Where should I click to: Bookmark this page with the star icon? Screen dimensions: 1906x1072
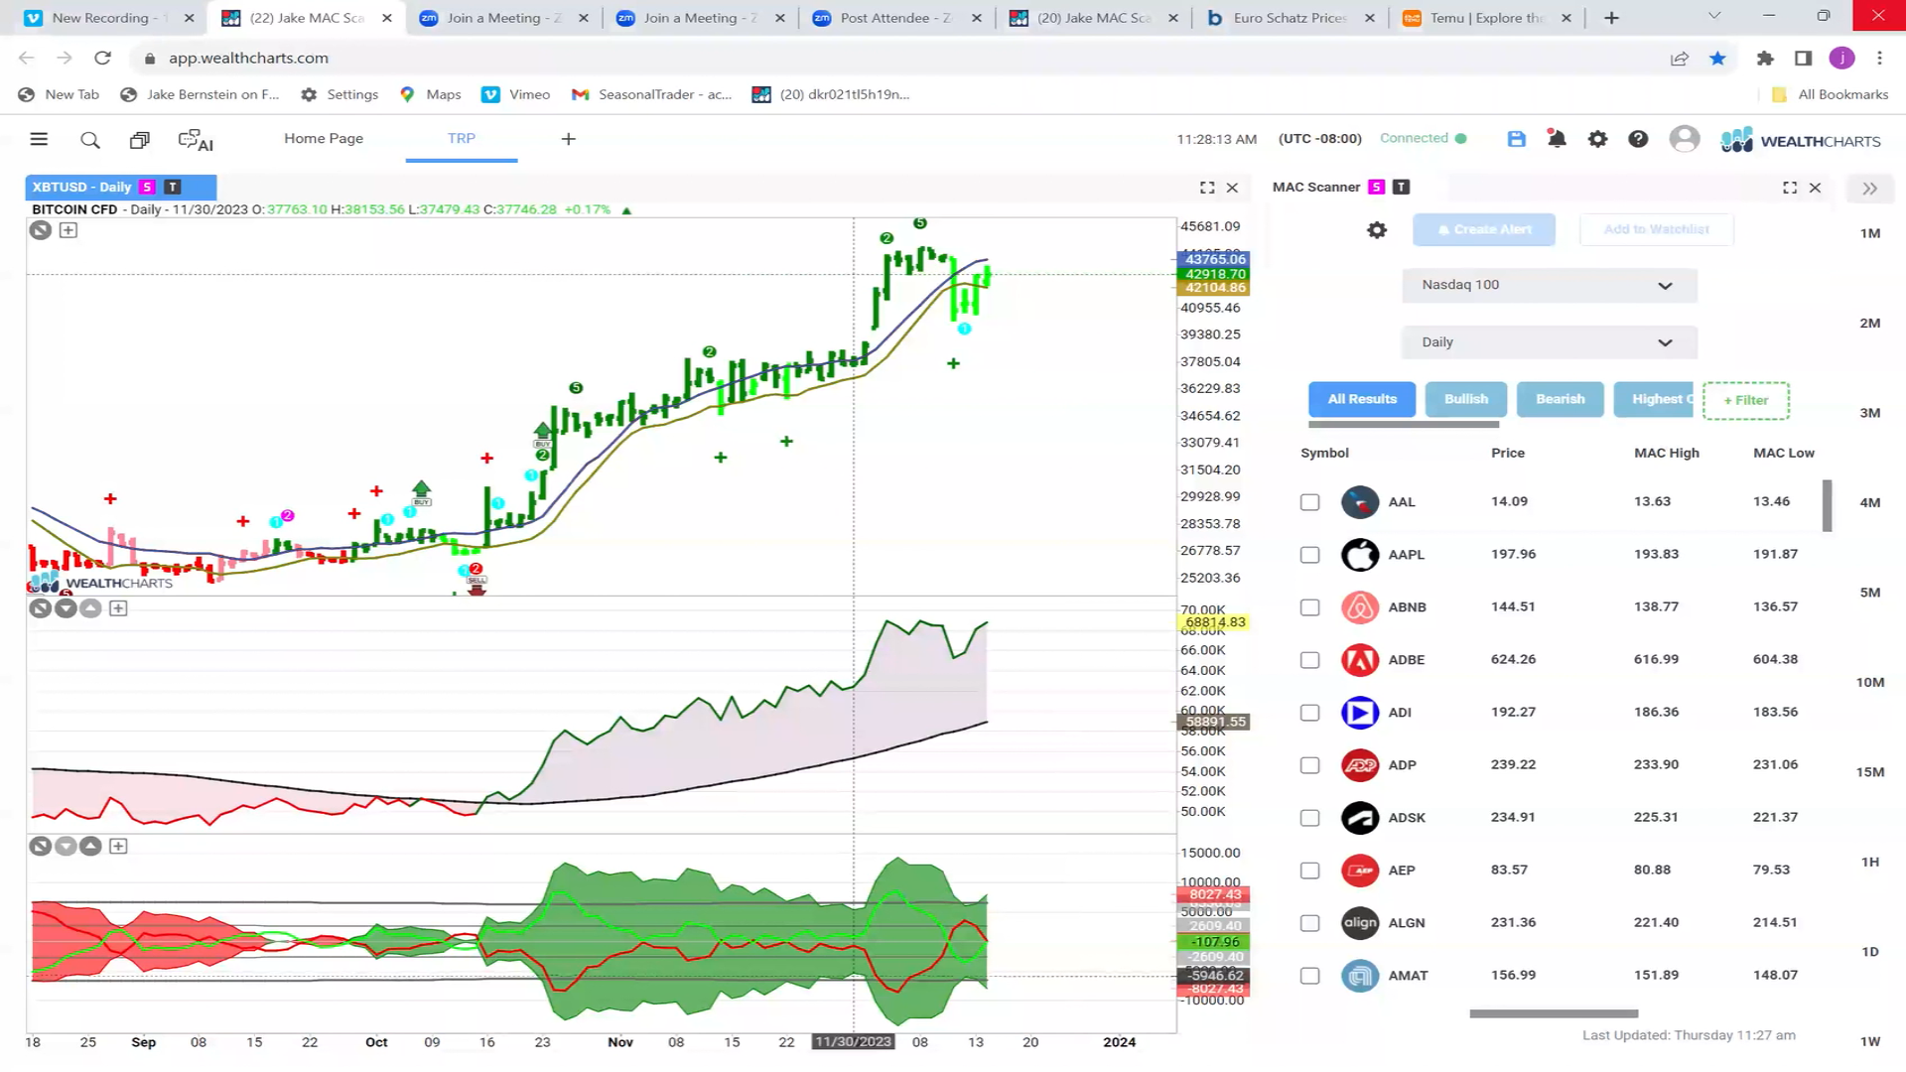coord(1717,59)
